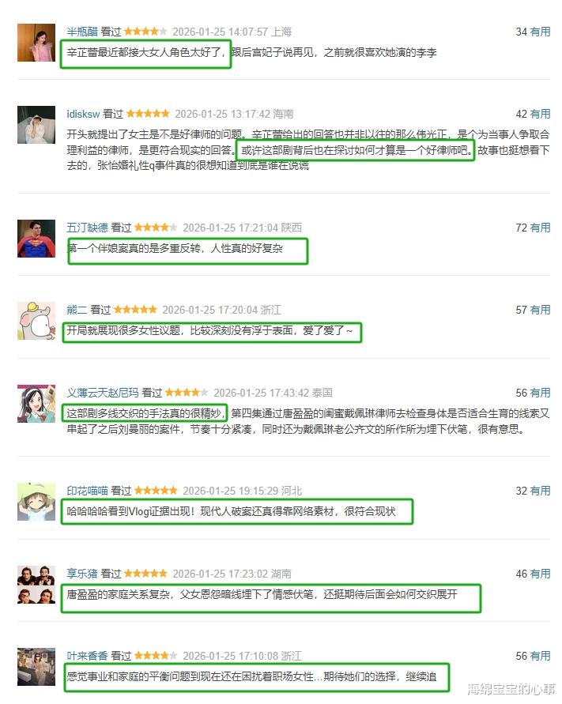Mark 熊二's comment as 有用

click(541, 310)
